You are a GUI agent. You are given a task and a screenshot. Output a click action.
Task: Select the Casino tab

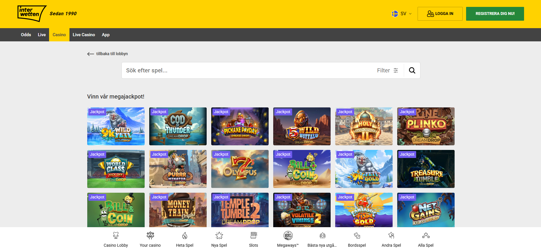tap(59, 35)
